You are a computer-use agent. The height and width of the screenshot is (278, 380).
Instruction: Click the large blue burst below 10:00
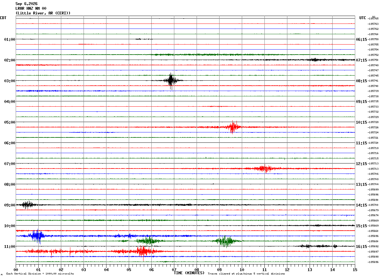click(x=37, y=236)
